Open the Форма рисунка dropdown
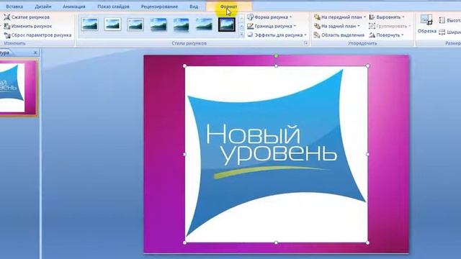The width and height of the screenshot is (461, 259). pyautogui.click(x=269, y=17)
